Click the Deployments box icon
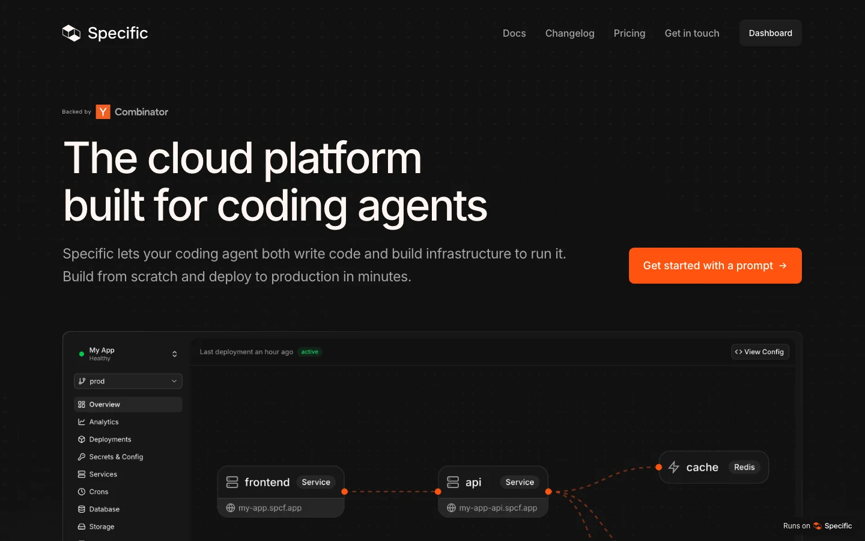Screen dimensions: 865x541 point(82,439)
